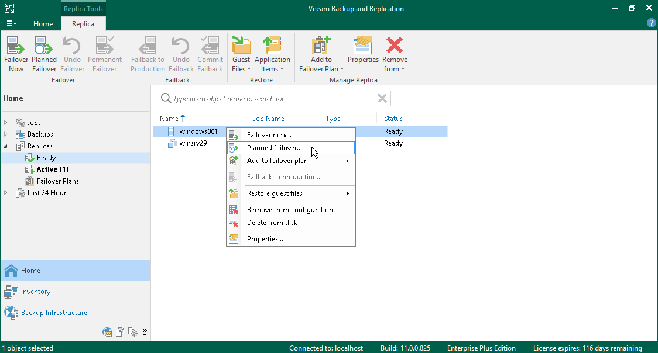Select the Ready replicas node
The height and width of the screenshot is (353, 658).
(46, 158)
